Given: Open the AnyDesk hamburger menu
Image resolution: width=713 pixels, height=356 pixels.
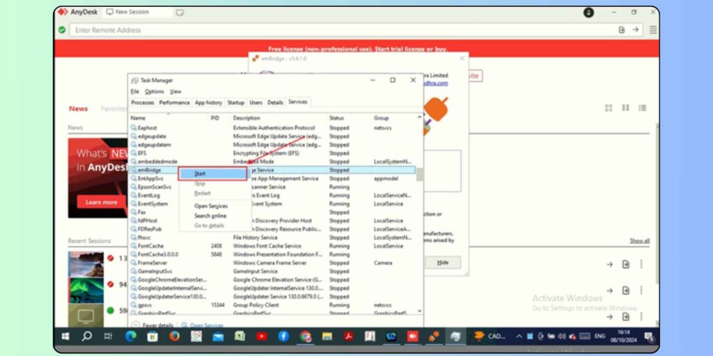Looking at the screenshot, I should tap(653, 30).
